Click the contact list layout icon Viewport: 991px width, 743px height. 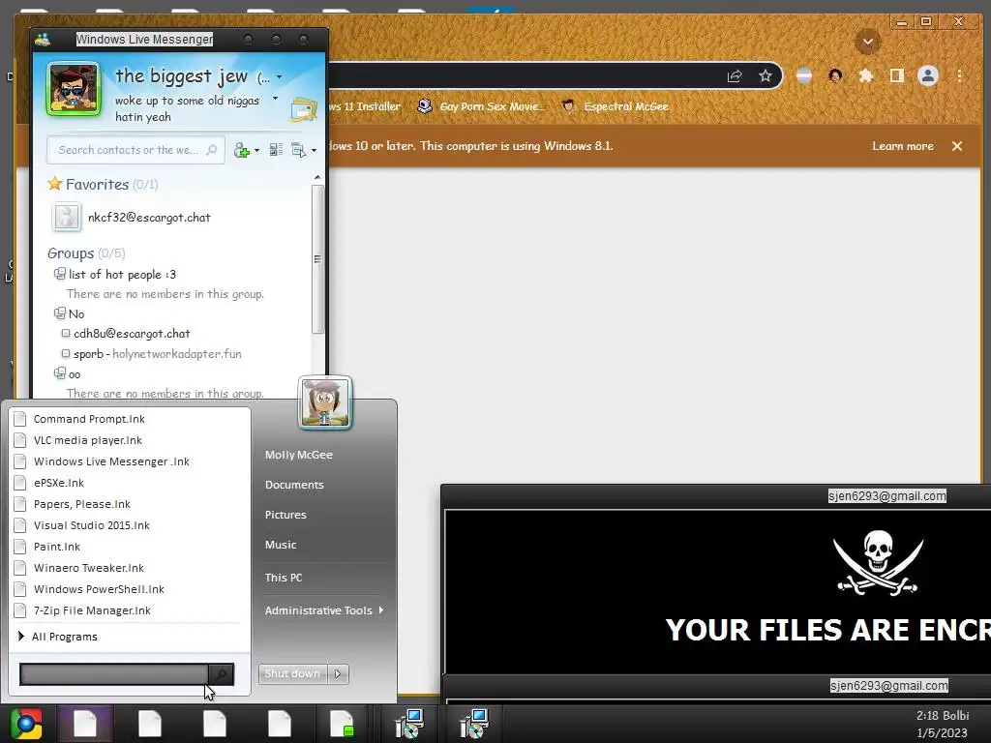click(x=276, y=150)
